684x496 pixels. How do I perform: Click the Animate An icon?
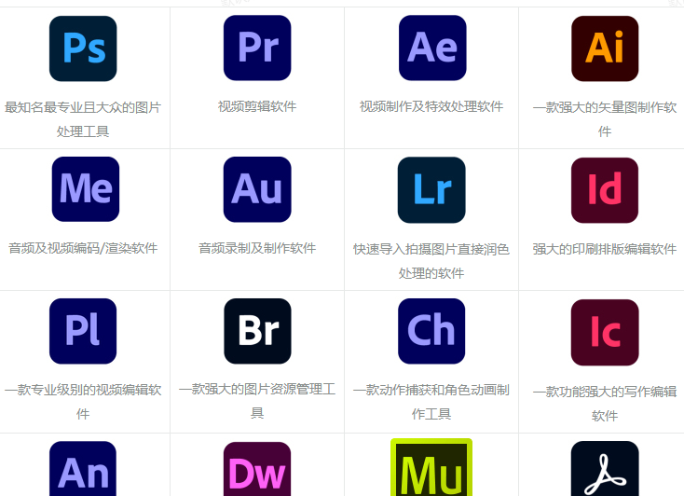coord(83,469)
